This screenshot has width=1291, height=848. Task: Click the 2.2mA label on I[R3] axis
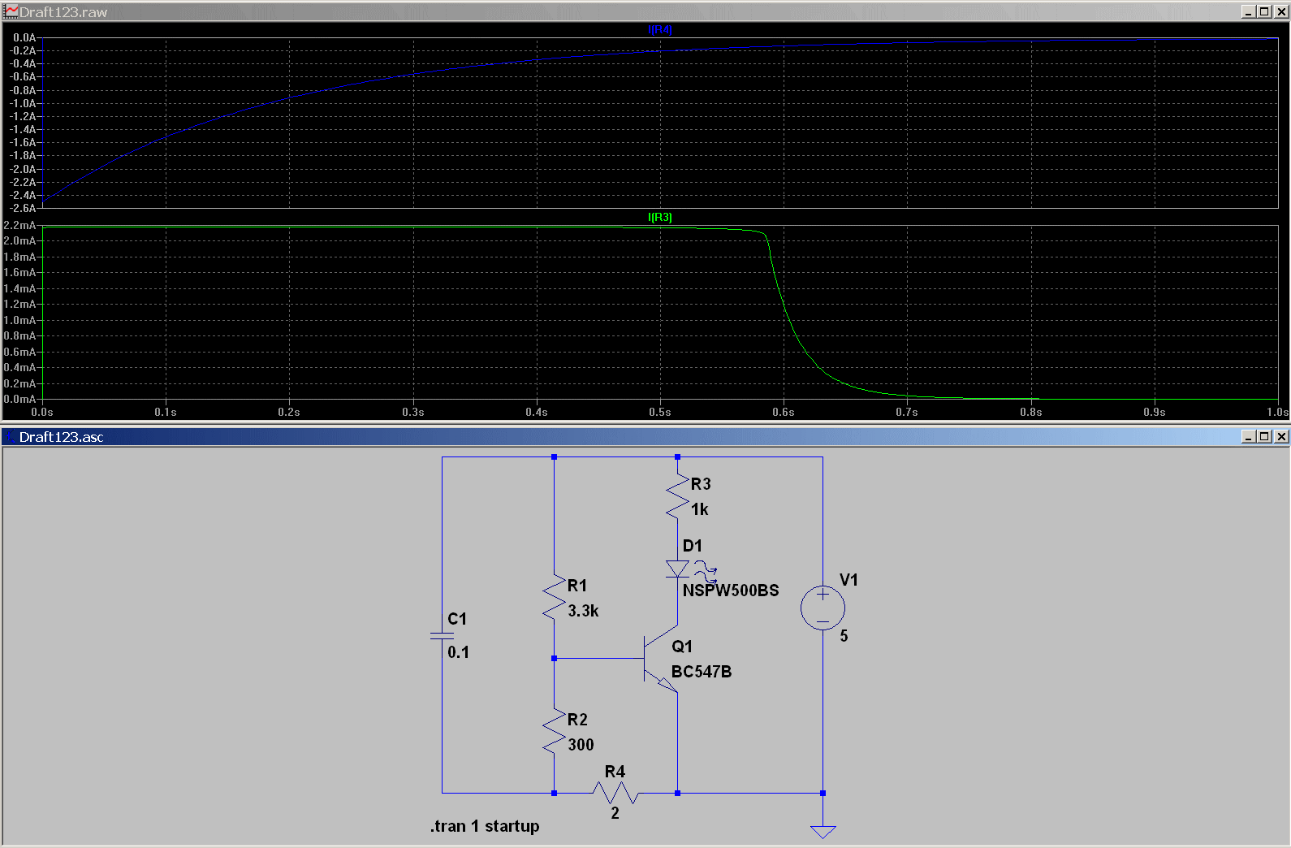click(x=19, y=225)
